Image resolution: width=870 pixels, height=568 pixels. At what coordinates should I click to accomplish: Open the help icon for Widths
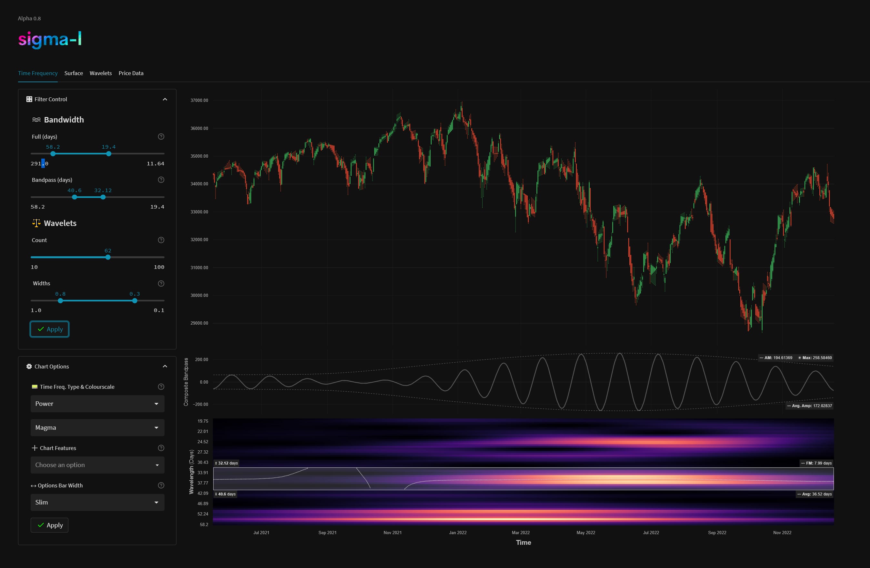pyautogui.click(x=161, y=283)
